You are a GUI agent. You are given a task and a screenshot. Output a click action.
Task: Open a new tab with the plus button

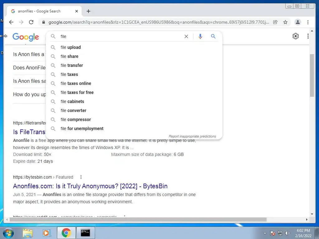[x=88, y=11]
